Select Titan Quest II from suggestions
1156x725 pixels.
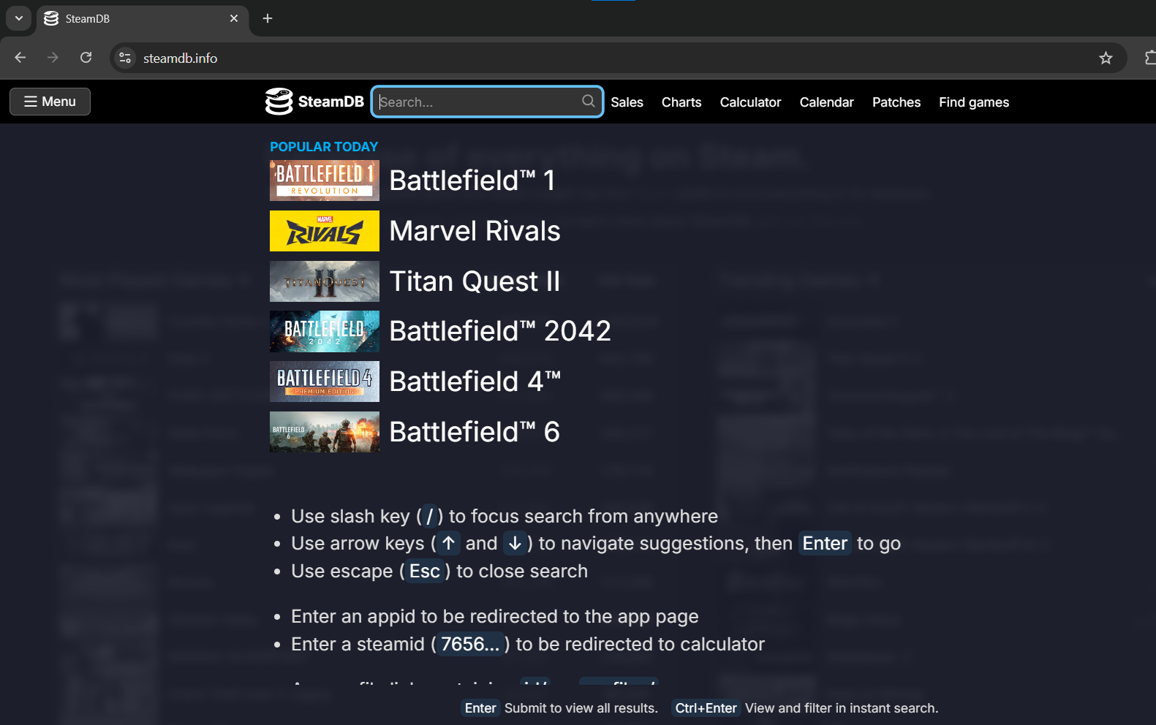(x=475, y=281)
